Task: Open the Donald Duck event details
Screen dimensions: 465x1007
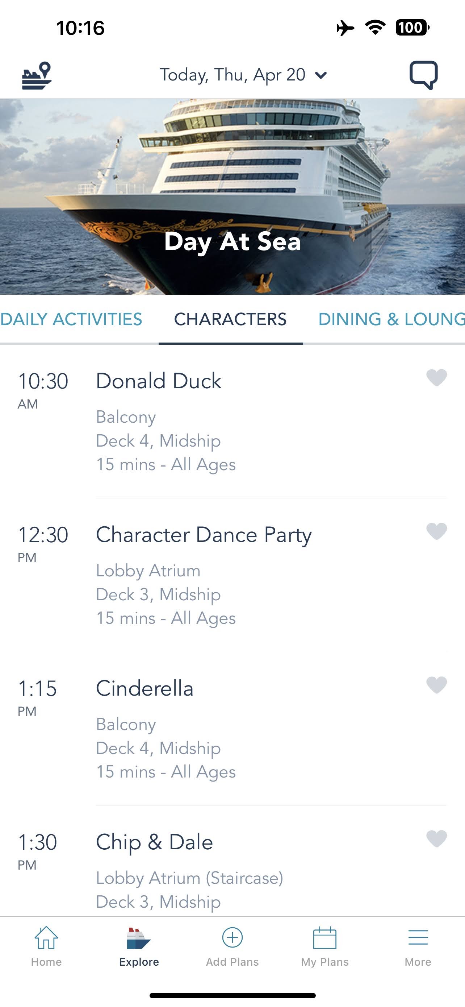Action: coord(159,381)
